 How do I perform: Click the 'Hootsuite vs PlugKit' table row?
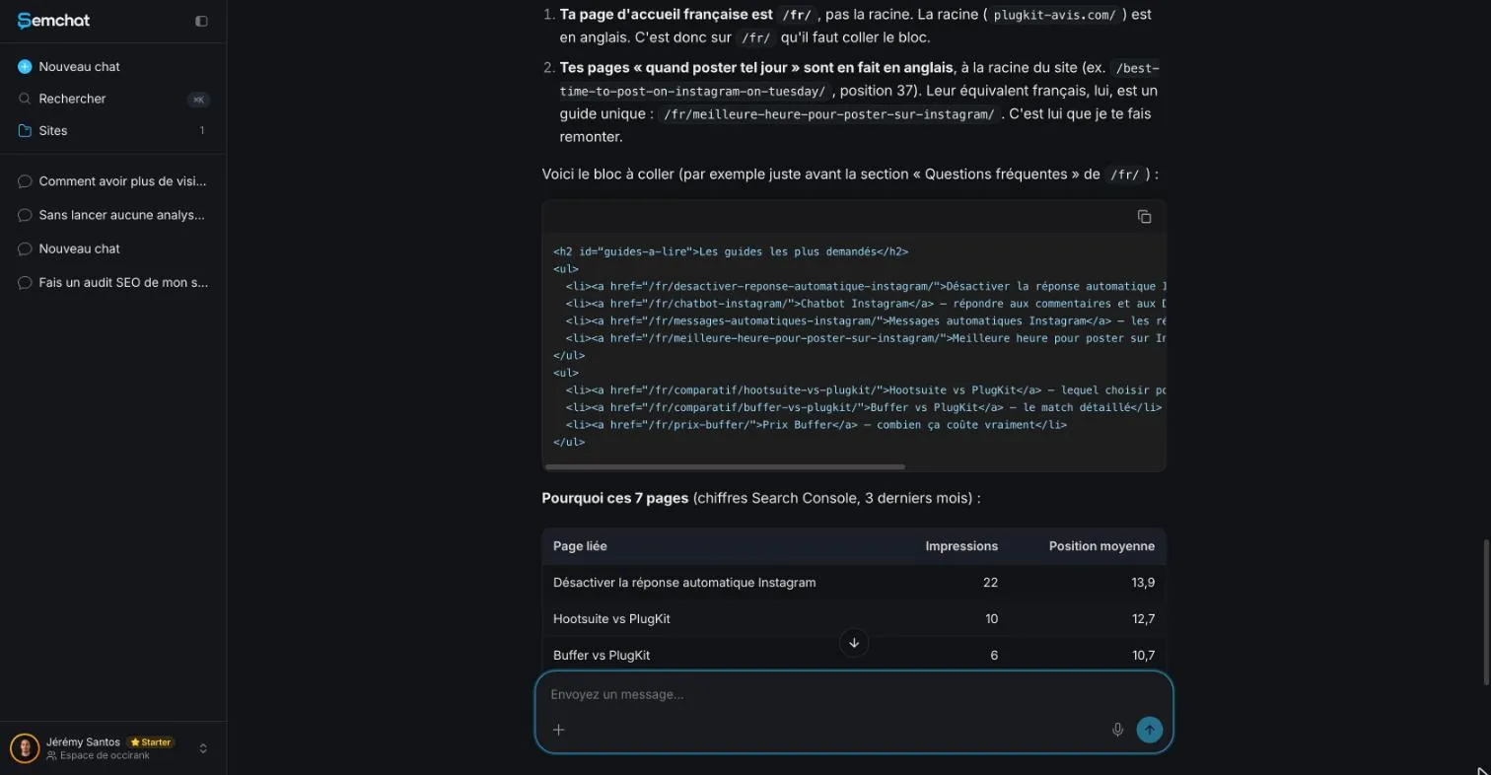pyautogui.click(x=854, y=619)
